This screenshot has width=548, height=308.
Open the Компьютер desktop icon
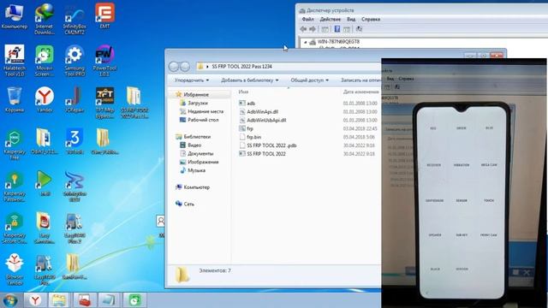[14, 17]
